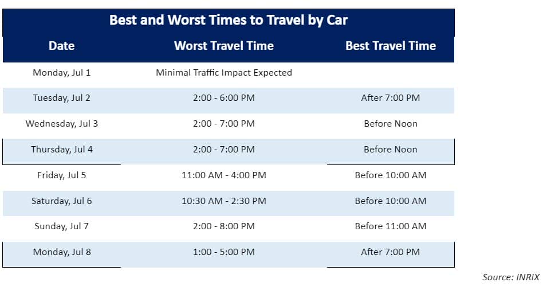Image resolution: width=543 pixels, height=294 pixels.
Task: Click the 2:00 - 6:00 PM worst time cell
Action: click(x=224, y=97)
